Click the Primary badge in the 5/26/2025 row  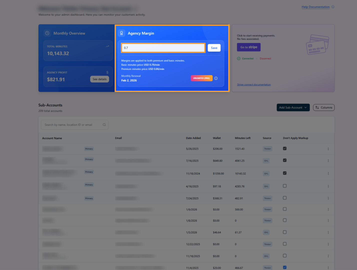89,149
